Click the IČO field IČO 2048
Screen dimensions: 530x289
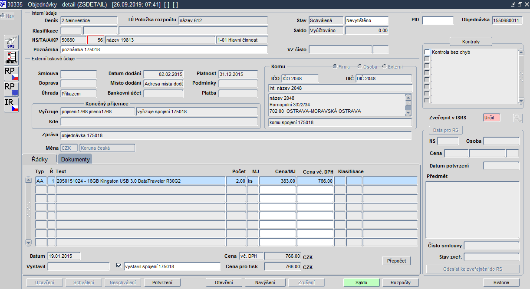(300, 79)
